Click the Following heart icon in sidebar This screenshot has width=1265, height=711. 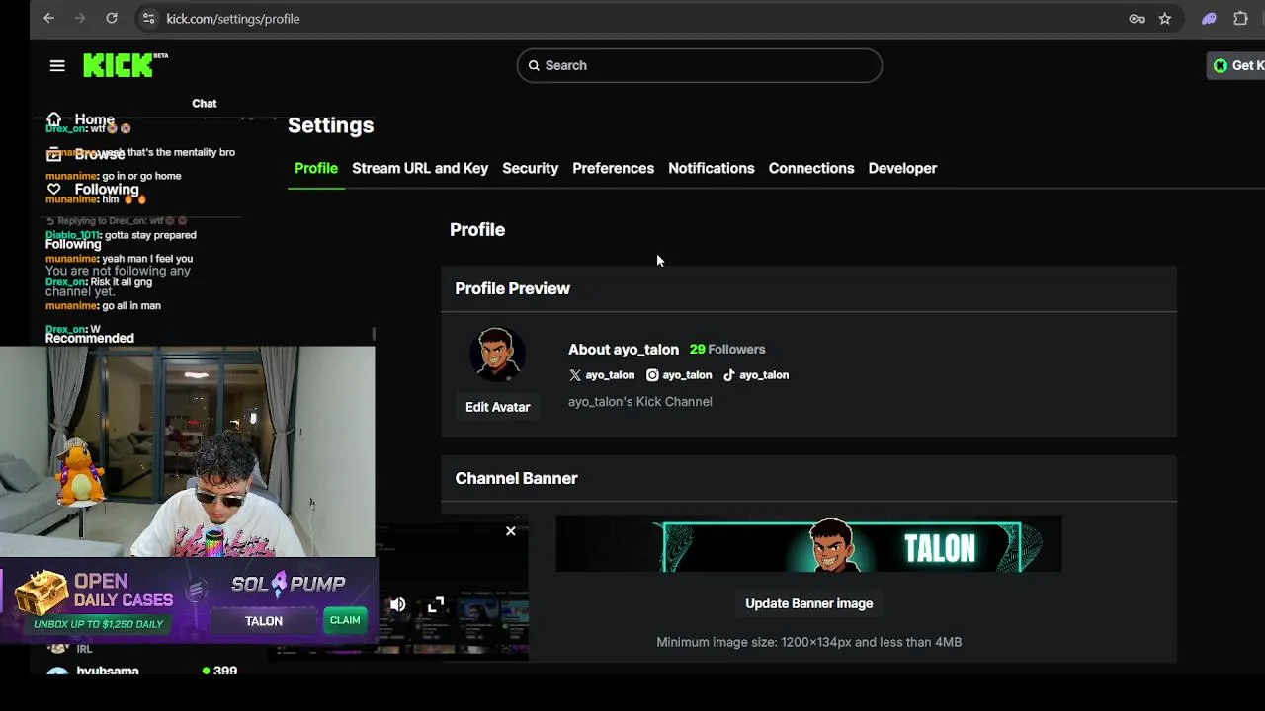coord(53,189)
